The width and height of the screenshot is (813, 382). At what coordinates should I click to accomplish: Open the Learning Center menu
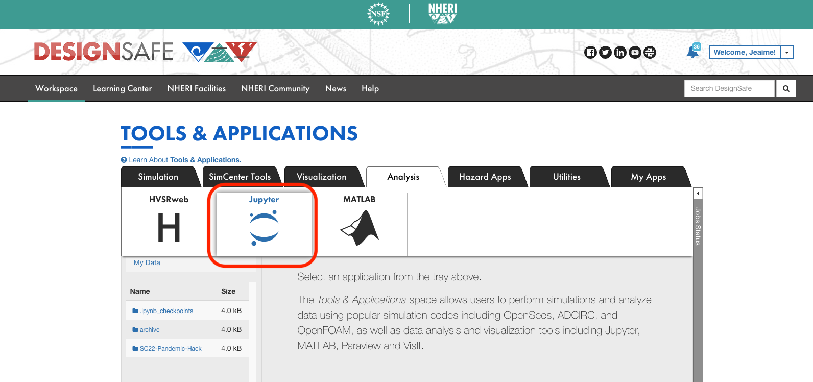pos(123,88)
